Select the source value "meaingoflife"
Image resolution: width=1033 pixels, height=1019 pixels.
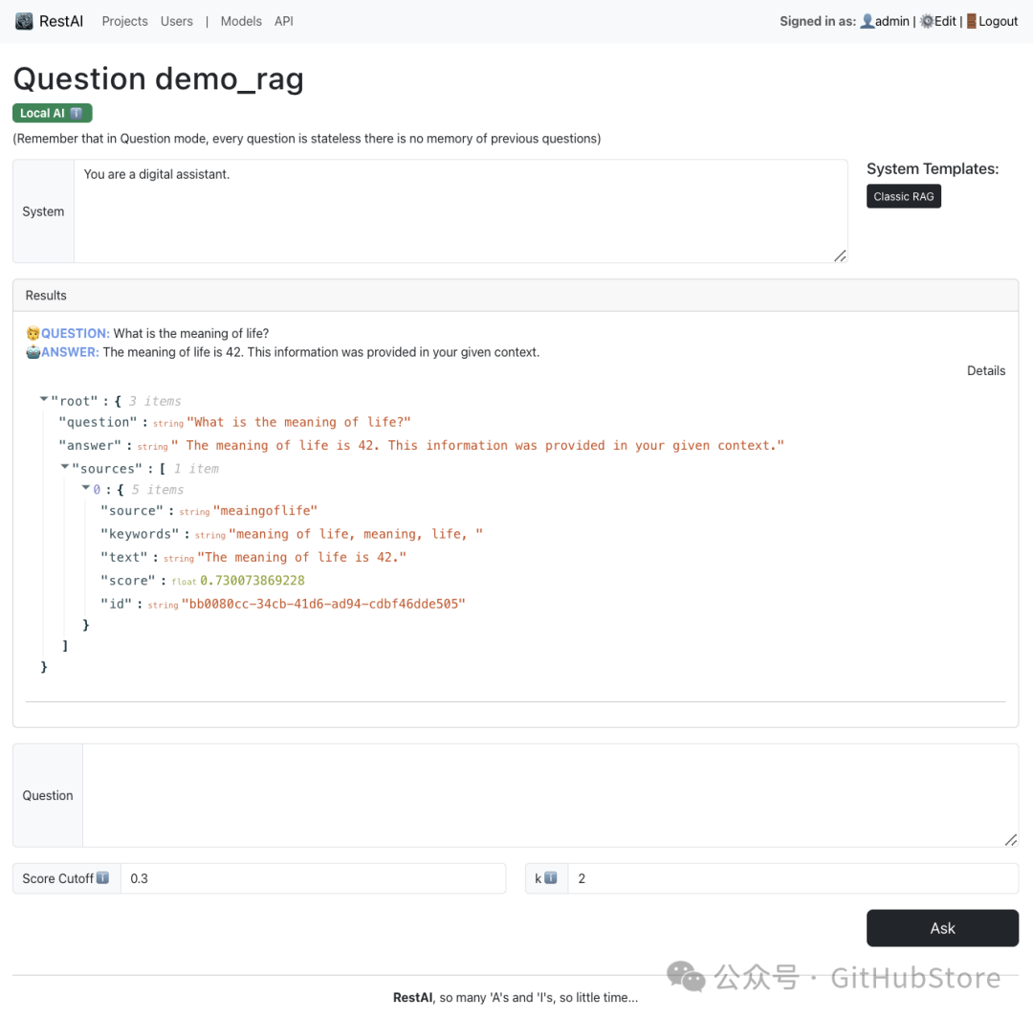[x=266, y=511]
